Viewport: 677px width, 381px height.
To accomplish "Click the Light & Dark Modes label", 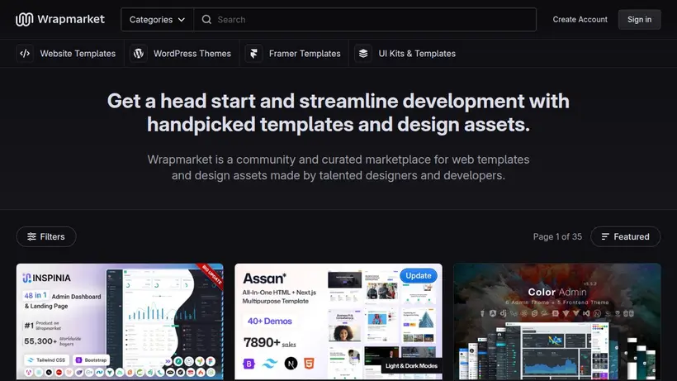I will point(411,366).
